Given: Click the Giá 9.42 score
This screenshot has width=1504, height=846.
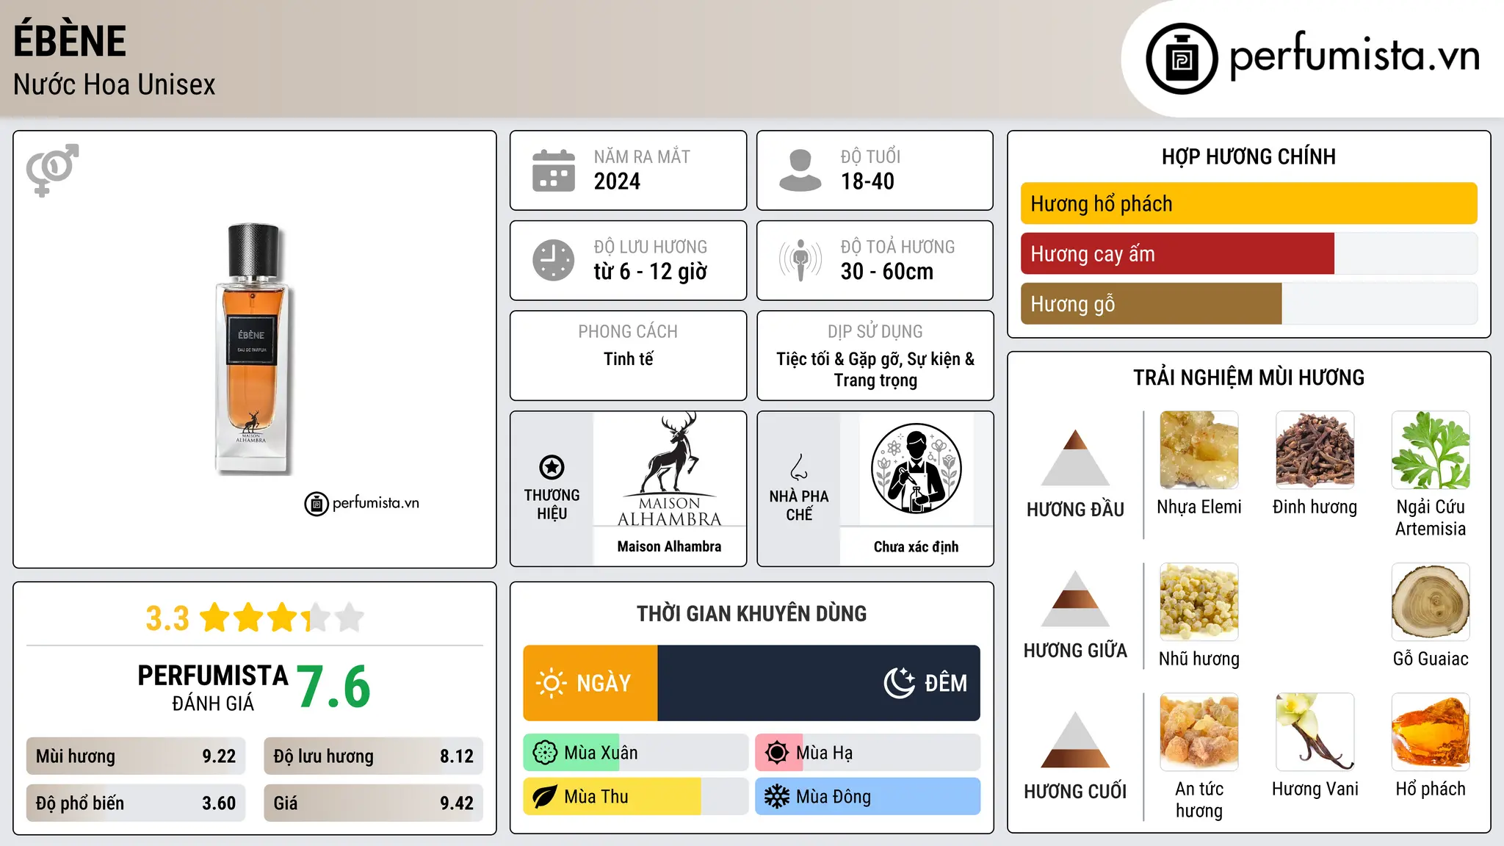Looking at the screenshot, I should click(373, 803).
